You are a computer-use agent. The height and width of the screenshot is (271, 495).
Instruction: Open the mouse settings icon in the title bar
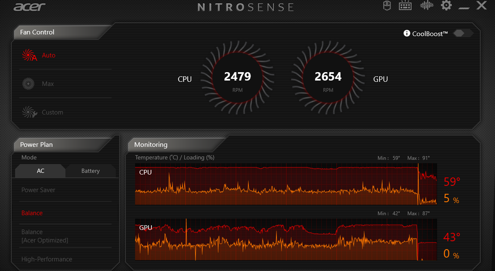pyautogui.click(x=387, y=6)
